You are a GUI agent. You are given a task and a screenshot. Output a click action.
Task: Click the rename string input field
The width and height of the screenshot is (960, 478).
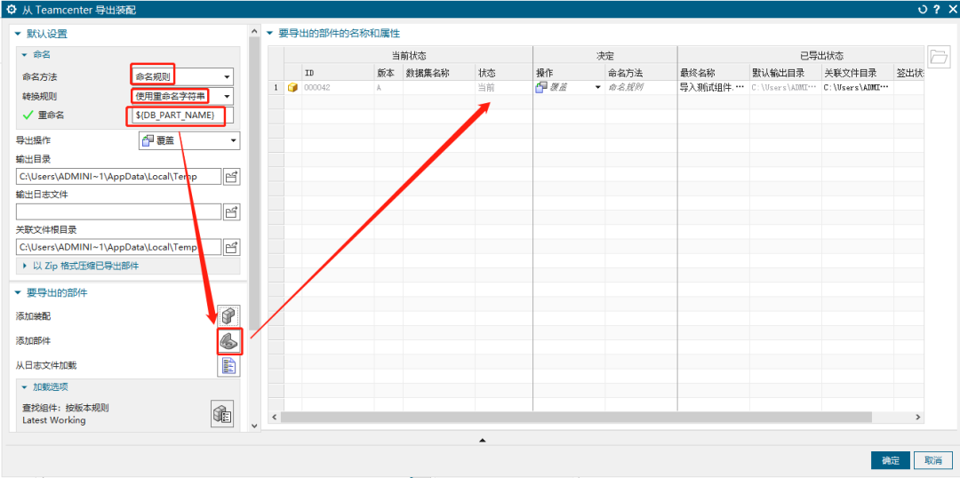[x=182, y=116]
